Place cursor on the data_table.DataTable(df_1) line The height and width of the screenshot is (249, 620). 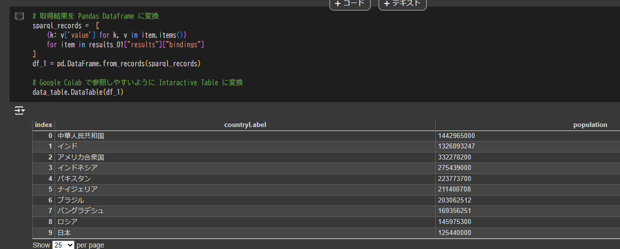pos(78,92)
